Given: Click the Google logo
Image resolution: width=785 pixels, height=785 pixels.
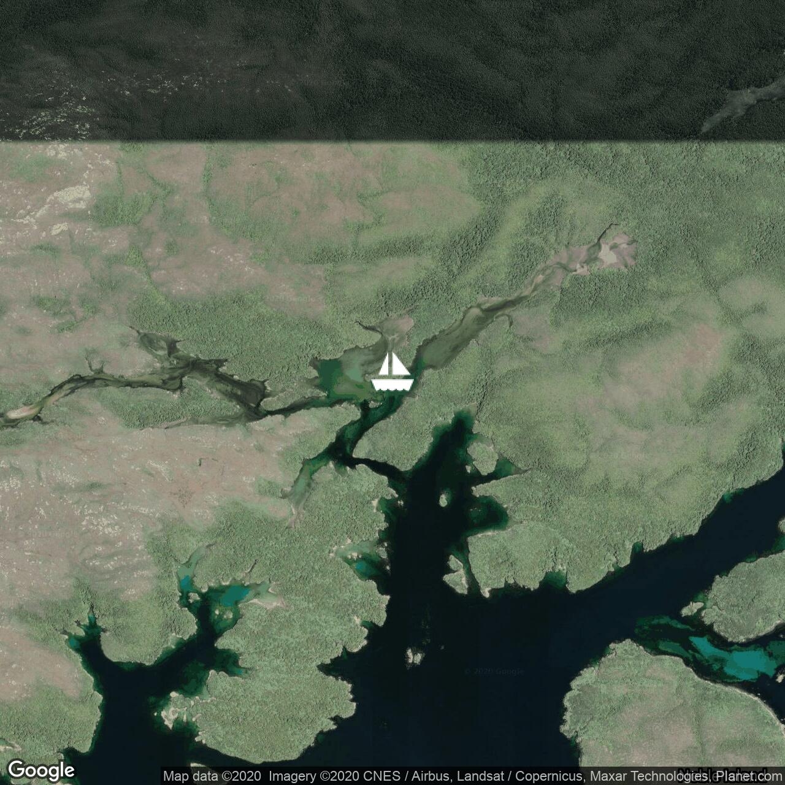Looking at the screenshot, I should 41,770.
